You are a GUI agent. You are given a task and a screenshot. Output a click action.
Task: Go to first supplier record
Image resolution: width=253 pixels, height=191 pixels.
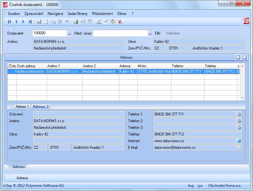[x=9, y=22]
